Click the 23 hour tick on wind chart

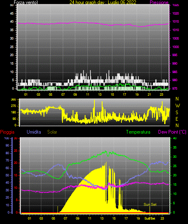(x=161, y=94)
